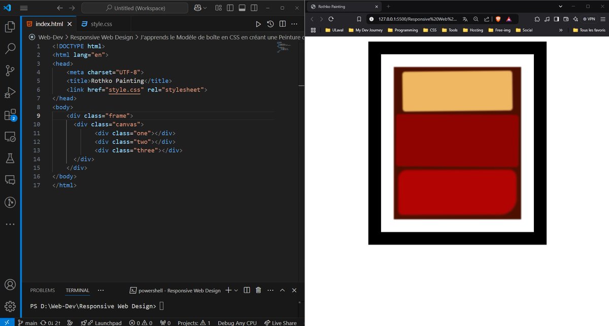The image size is (609, 326).
Task: Open the Run and Debug view
Action: [x=10, y=93]
